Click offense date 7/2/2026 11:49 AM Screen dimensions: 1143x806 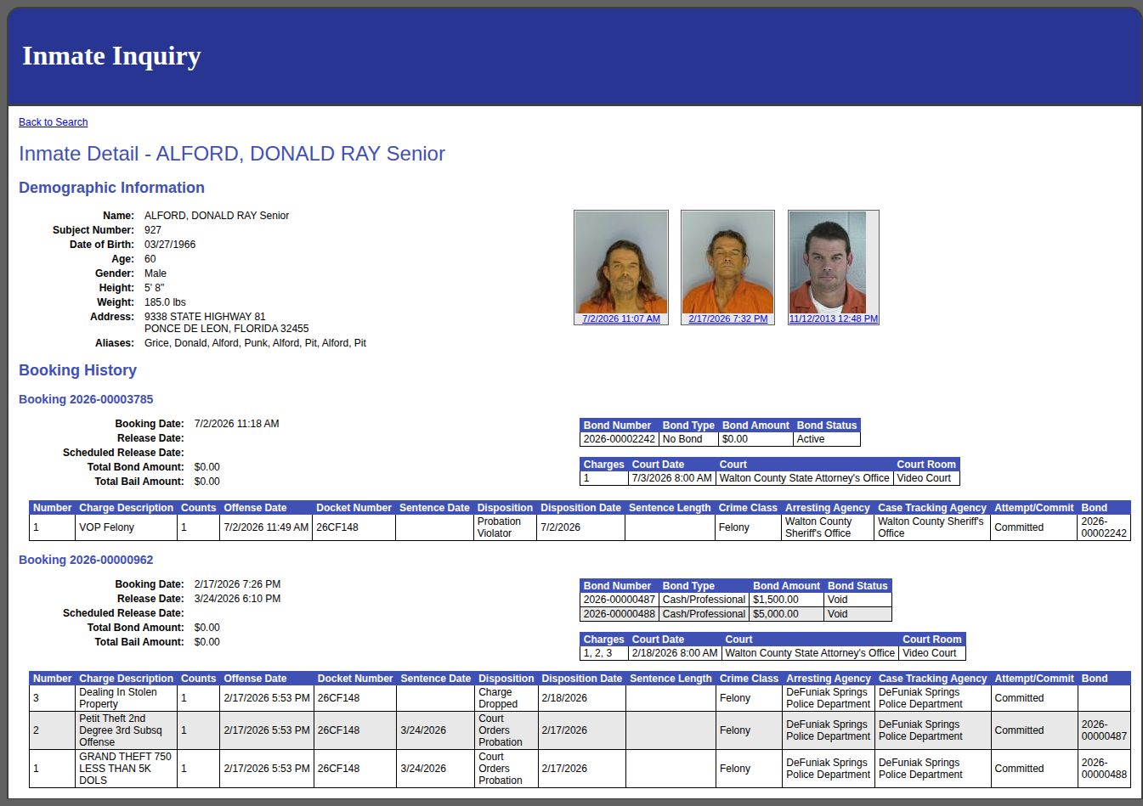tap(266, 527)
